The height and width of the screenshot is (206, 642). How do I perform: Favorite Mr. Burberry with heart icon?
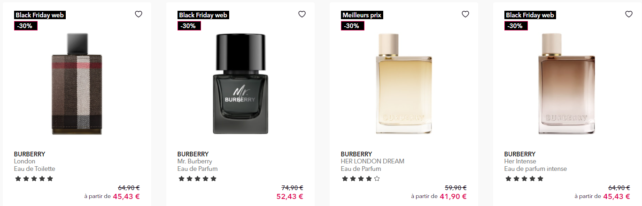pos(302,14)
